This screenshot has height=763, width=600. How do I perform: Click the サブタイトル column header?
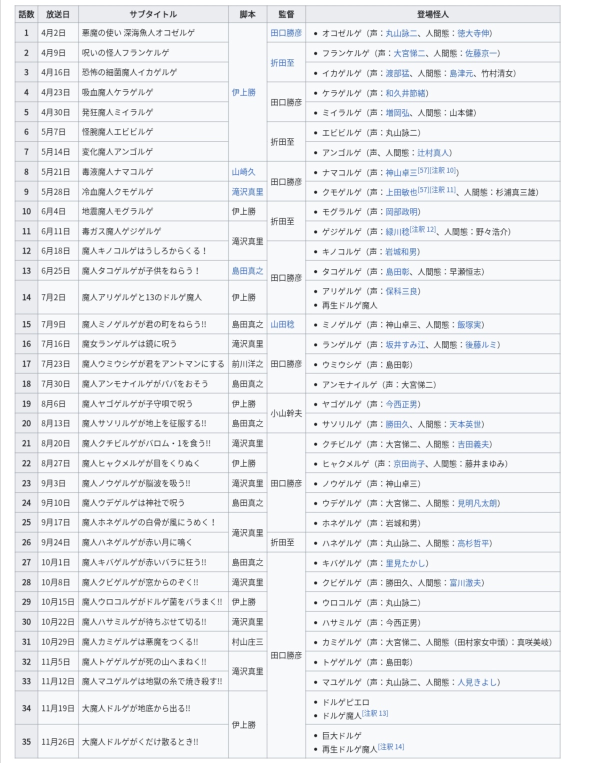click(153, 14)
